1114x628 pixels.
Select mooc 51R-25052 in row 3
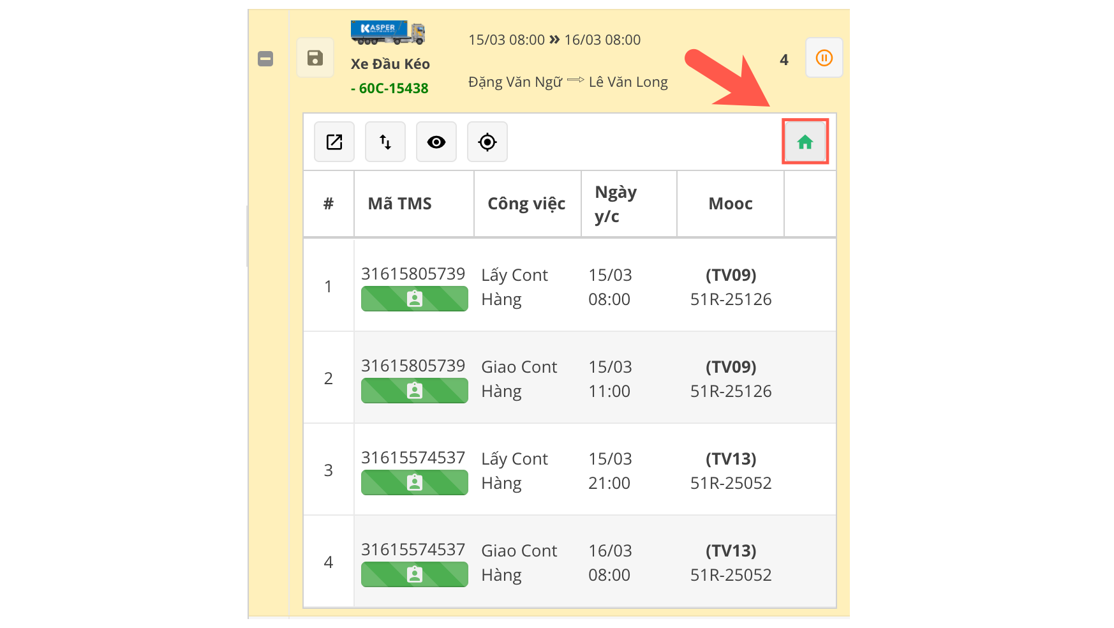[731, 483]
